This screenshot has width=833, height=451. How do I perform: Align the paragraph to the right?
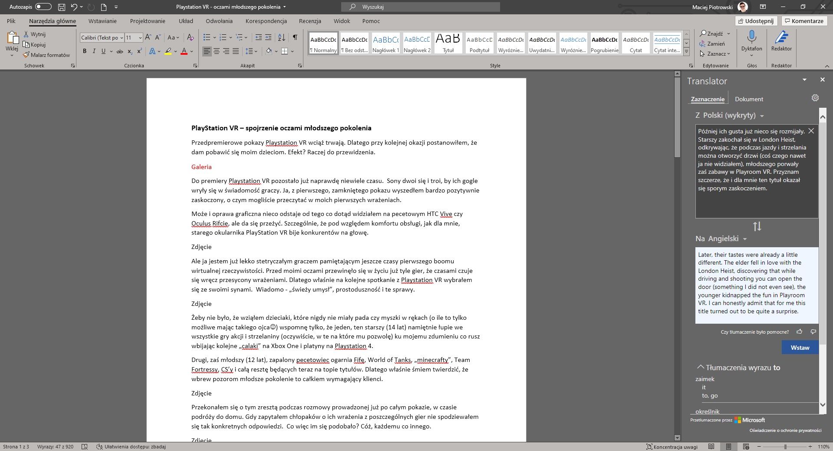tap(226, 51)
